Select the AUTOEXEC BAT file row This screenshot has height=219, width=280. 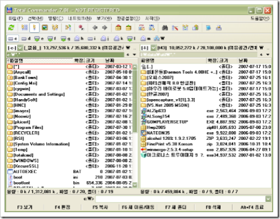click(70, 171)
